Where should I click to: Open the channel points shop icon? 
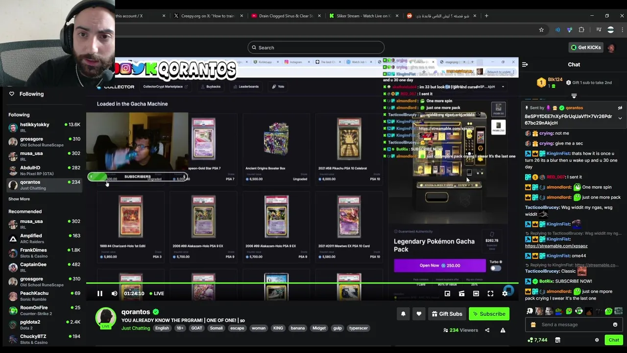pyautogui.click(x=558, y=340)
